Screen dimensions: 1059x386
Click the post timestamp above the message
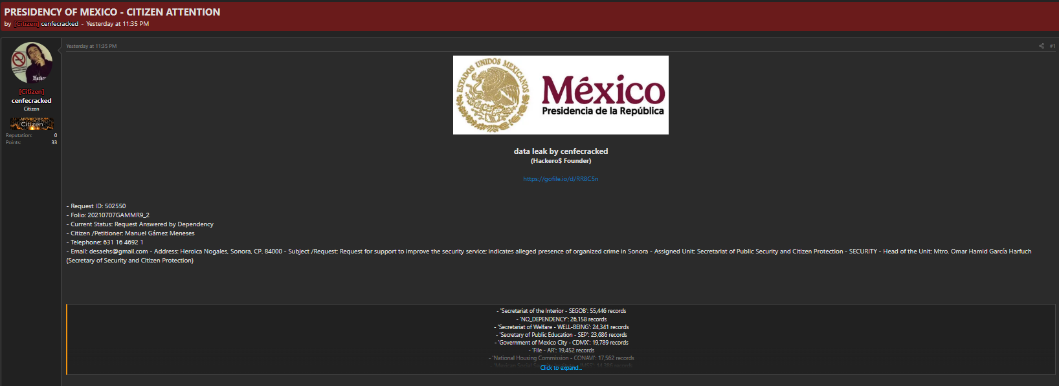click(91, 46)
